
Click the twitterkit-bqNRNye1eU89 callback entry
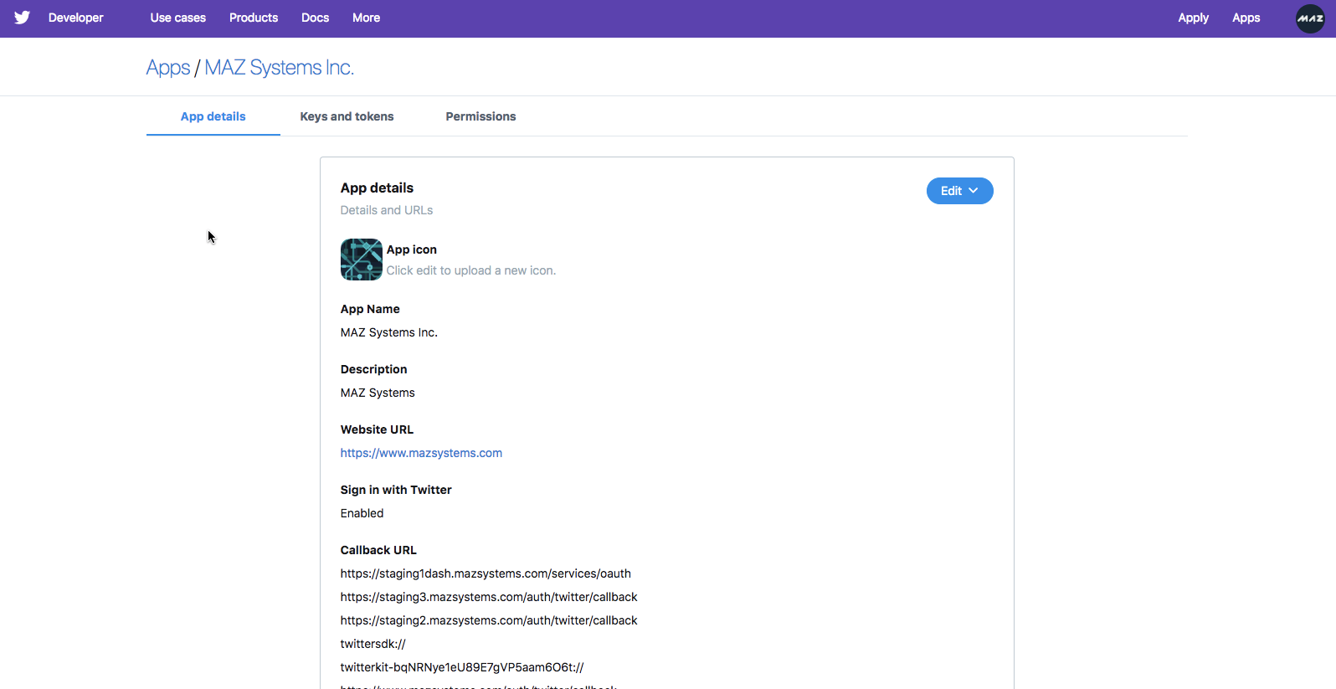462,667
